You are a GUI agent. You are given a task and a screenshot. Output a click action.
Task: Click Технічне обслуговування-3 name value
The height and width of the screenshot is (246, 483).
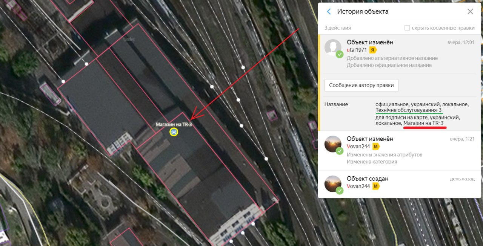pyautogui.click(x=408, y=110)
